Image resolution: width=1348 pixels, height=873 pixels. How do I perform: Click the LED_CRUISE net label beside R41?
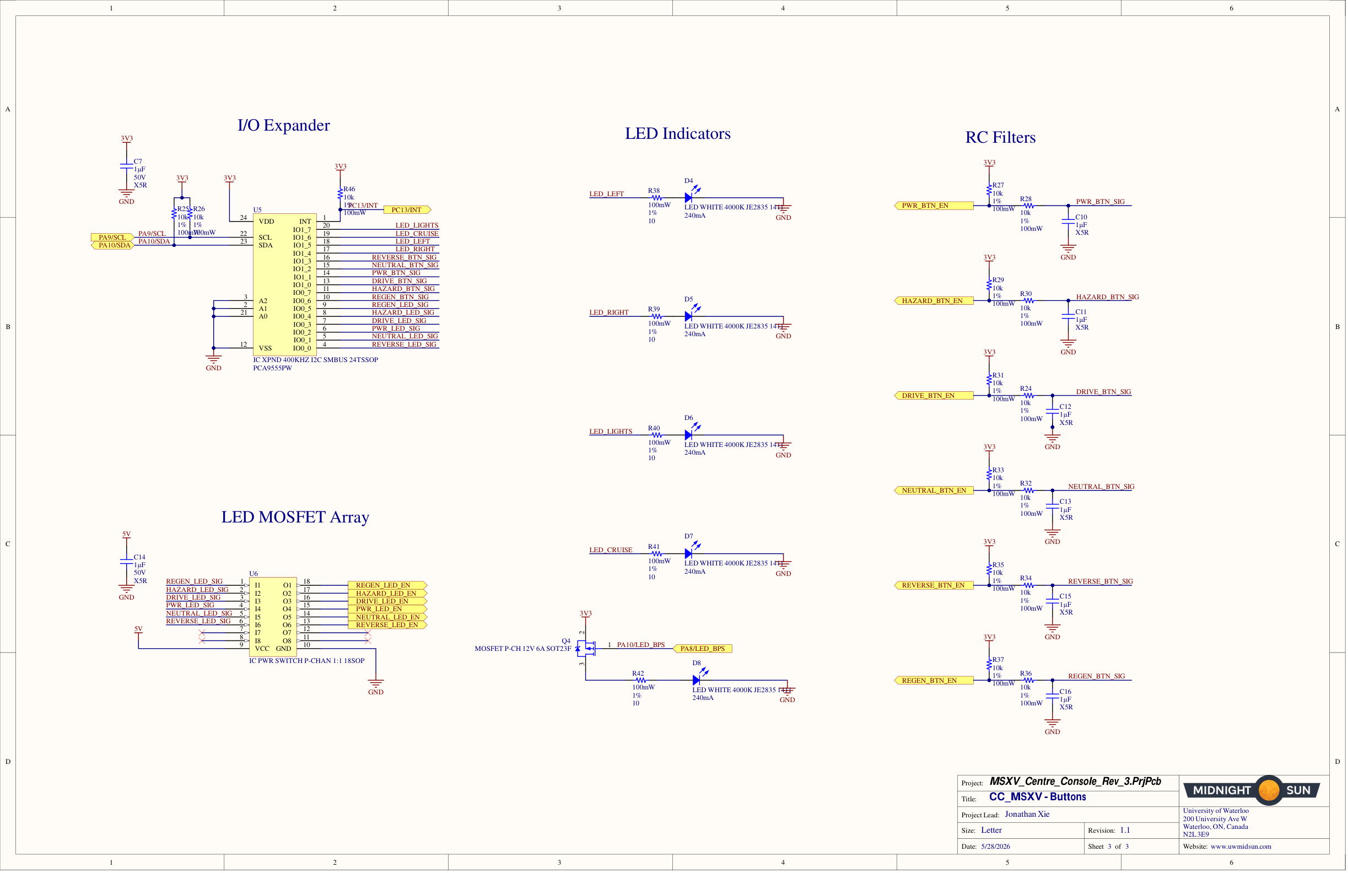pyautogui.click(x=611, y=550)
